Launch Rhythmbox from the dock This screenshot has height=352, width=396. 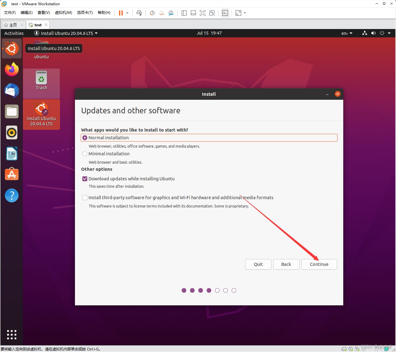(12, 132)
